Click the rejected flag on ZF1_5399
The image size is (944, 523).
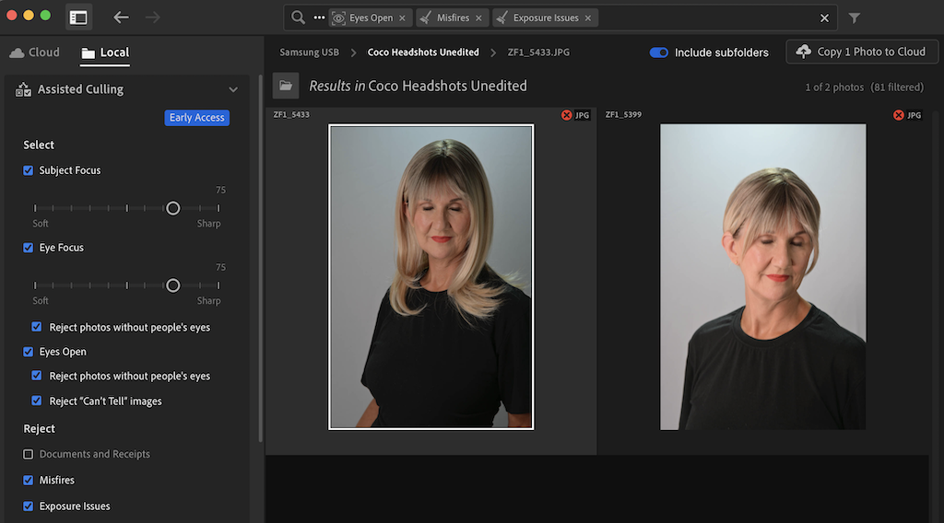(899, 115)
